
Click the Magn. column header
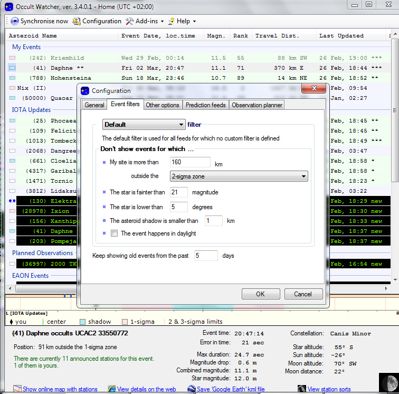coord(217,36)
